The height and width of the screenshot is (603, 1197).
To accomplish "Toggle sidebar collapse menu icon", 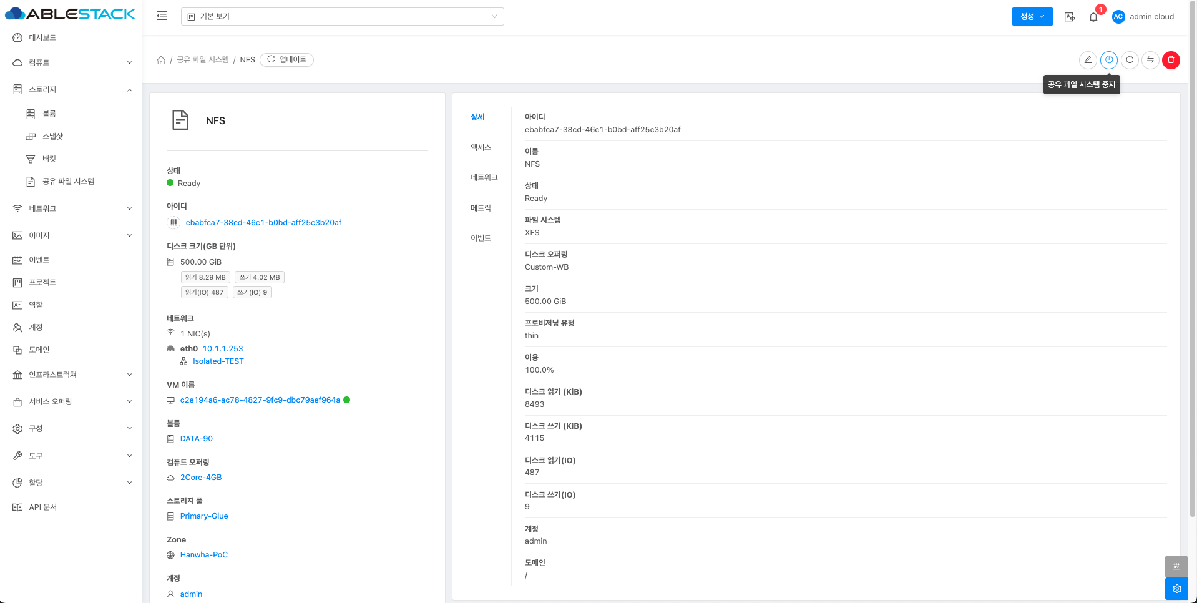I will (162, 16).
